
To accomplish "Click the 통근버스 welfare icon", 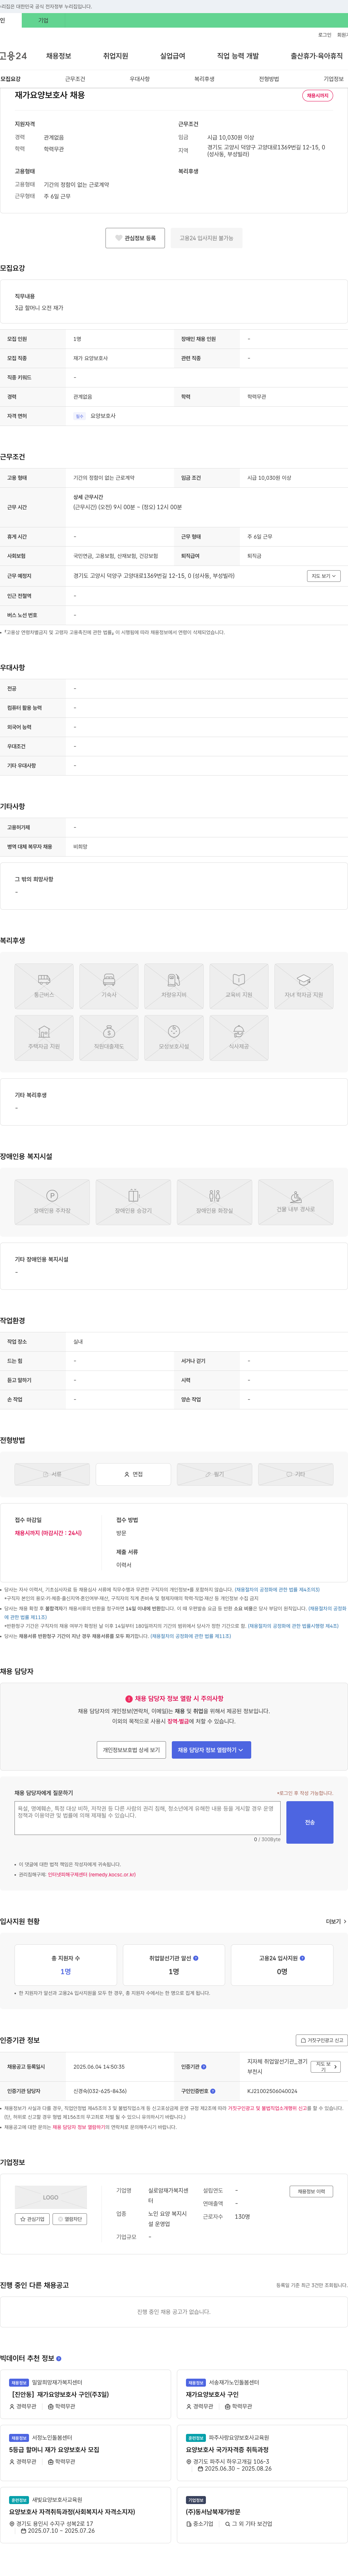I will pyautogui.click(x=44, y=986).
